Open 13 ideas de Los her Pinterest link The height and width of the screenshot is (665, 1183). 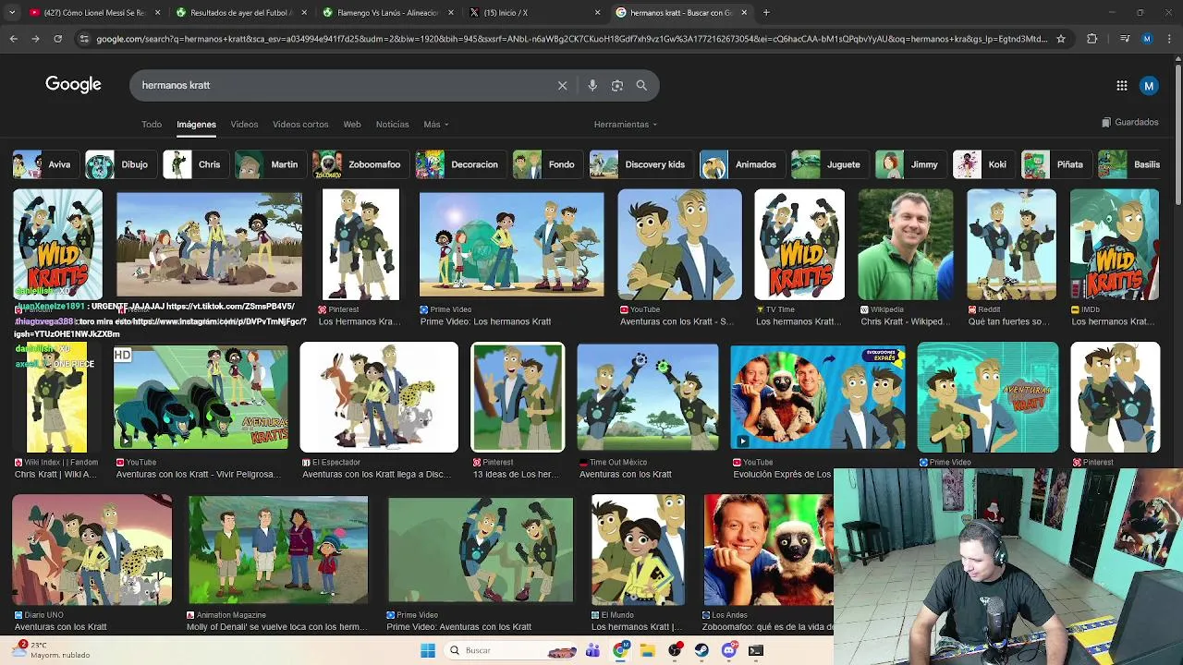[x=516, y=475]
